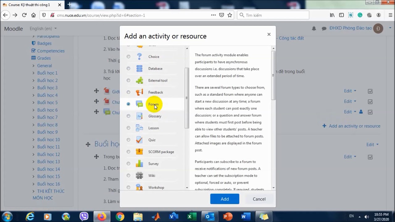Select the Choice activity icon
Viewport: 395px width, 222px height.
[139, 56]
